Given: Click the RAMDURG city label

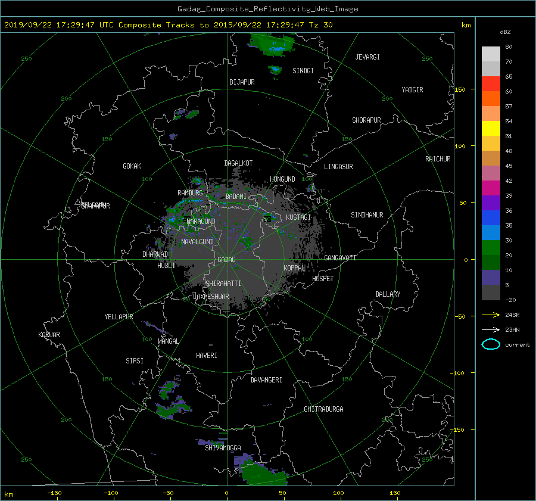Looking at the screenshot, I should tap(190, 193).
